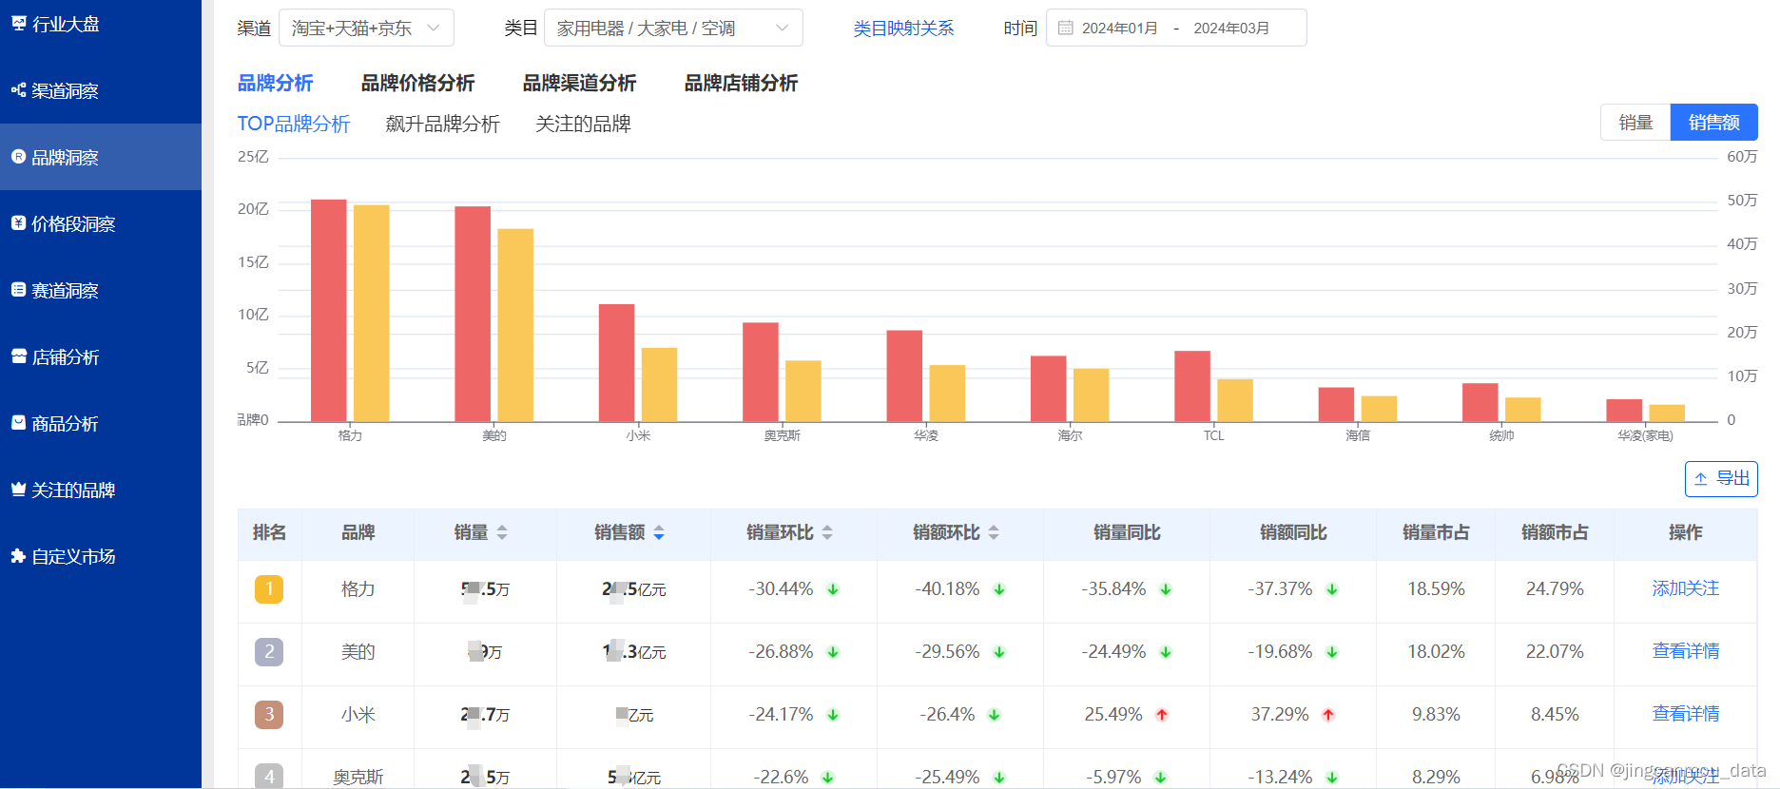Sort by 销量环比 column arrows
Image resolution: width=1780 pixels, height=789 pixels.
point(827,533)
